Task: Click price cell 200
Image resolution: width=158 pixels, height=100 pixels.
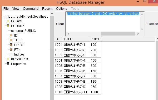Action: [96, 50]
